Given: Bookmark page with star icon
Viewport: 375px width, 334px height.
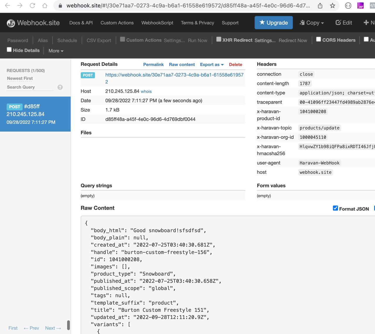Looking at the screenshot, I should [x=333, y=6].
